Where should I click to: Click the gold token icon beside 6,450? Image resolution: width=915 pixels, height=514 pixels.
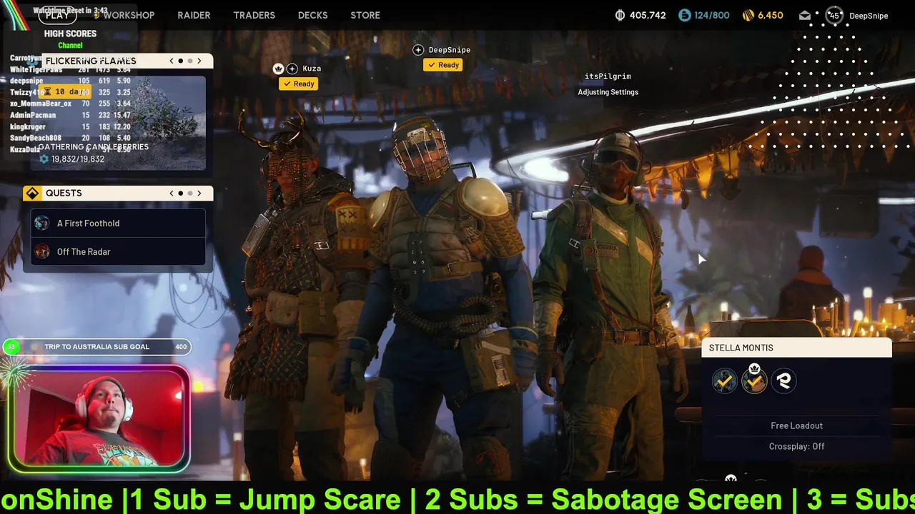pos(748,15)
